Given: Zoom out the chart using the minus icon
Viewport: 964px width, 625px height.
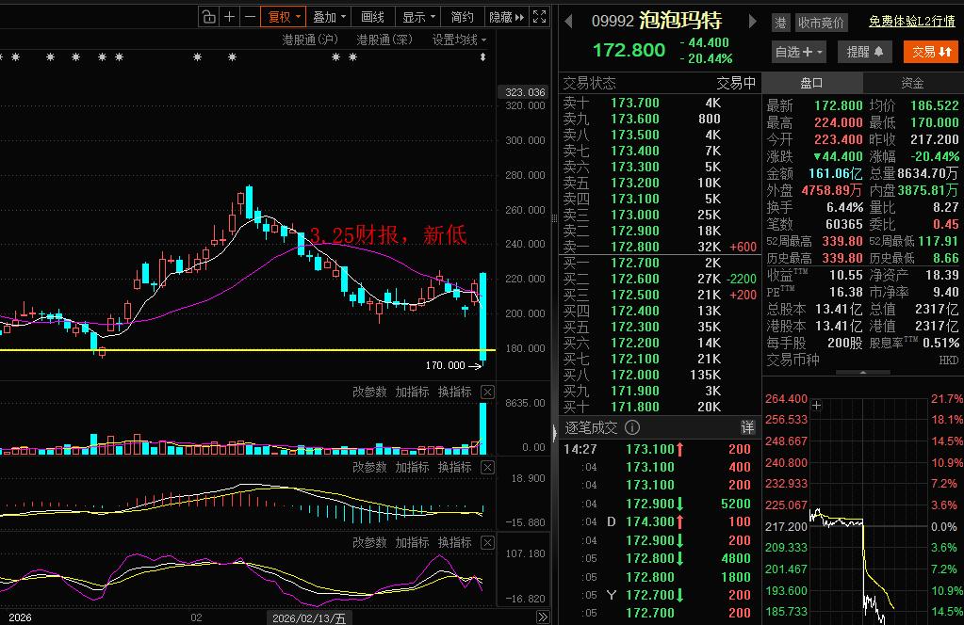Looking at the screenshot, I should point(249,16).
